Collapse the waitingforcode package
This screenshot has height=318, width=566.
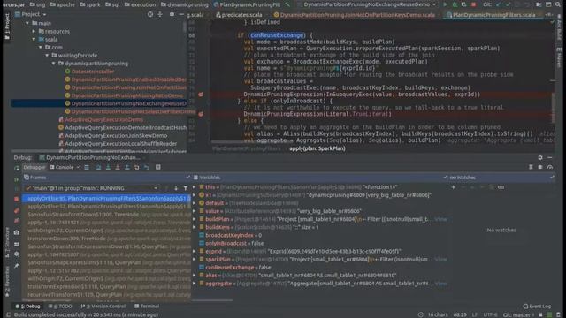[x=47, y=55]
